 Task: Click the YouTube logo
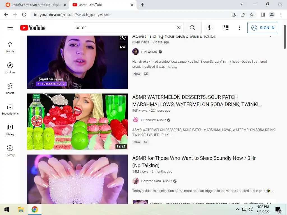[x=33, y=28]
